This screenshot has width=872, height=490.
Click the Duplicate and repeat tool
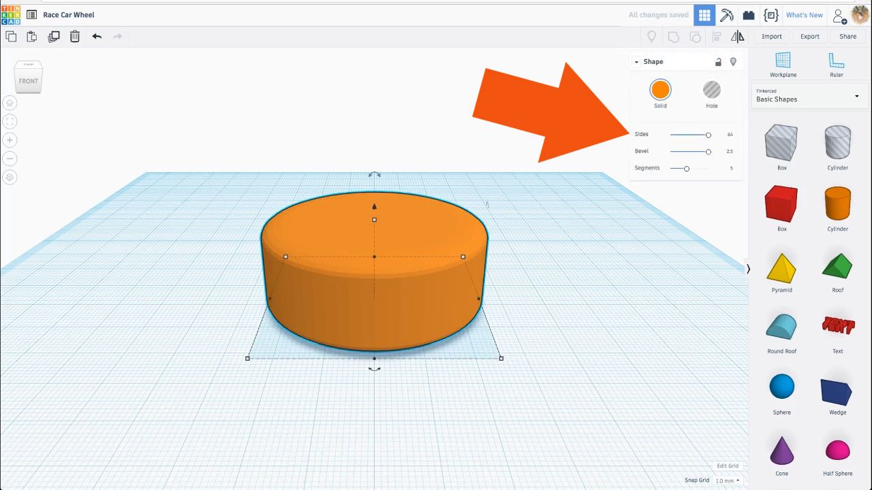point(54,36)
